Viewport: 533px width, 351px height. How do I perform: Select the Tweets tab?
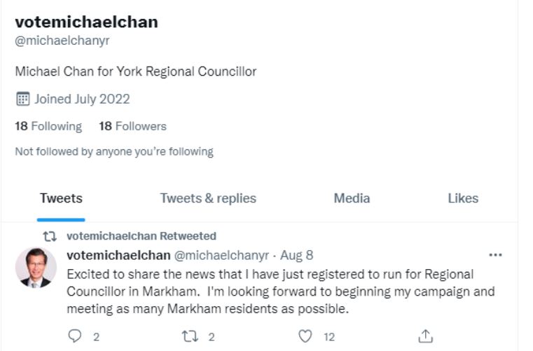click(61, 198)
